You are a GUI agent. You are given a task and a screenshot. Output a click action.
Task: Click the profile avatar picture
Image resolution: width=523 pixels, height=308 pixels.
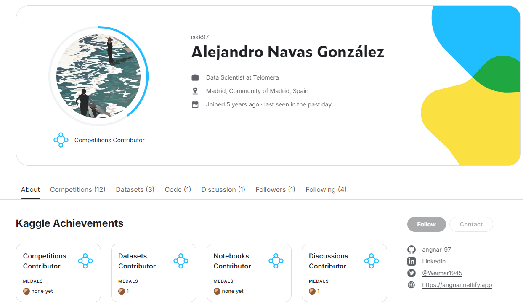tap(98, 76)
